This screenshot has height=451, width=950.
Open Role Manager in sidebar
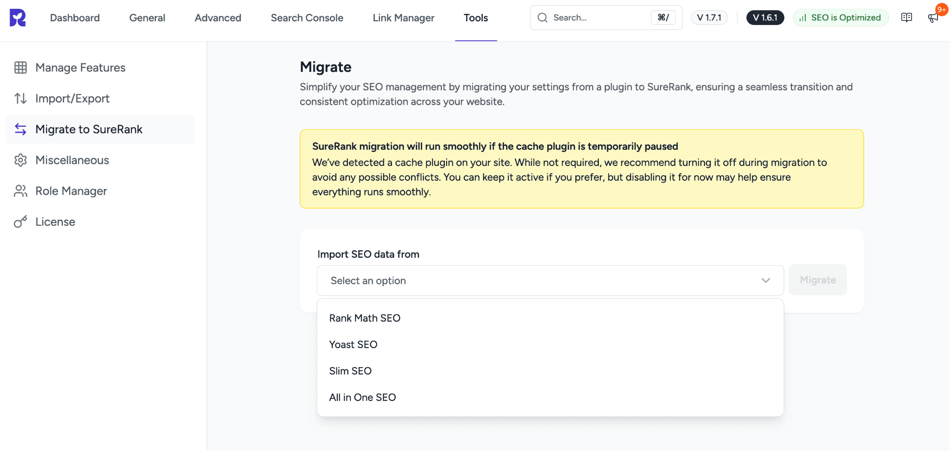(100, 191)
